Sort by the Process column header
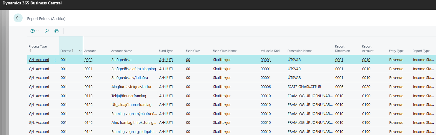436x135 pixels. pyautogui.click(x=67, y=51)
